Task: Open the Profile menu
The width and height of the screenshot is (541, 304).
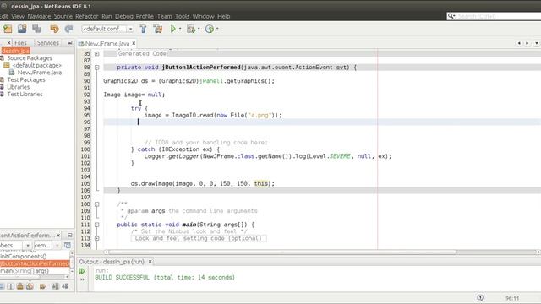Action: tap(145, 16)
